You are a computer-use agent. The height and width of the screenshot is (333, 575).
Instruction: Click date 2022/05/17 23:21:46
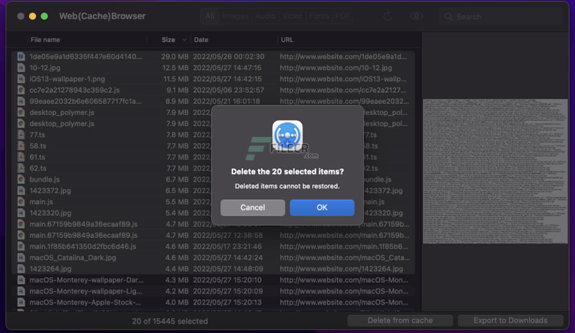[x=228, y=246]
